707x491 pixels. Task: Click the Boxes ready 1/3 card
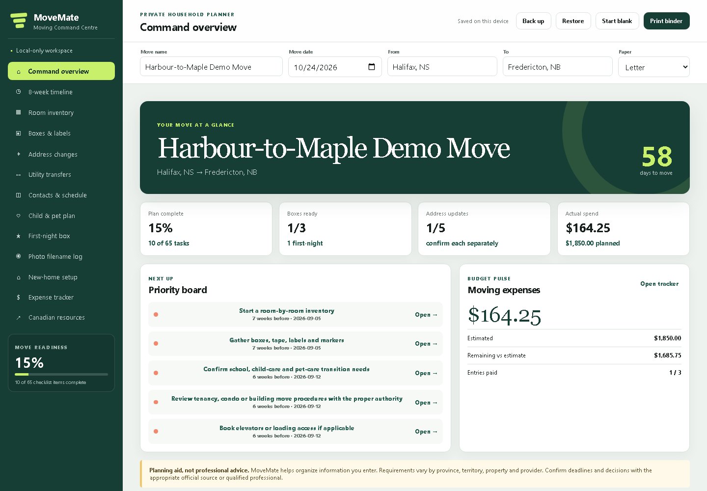(x=345, y=229)
